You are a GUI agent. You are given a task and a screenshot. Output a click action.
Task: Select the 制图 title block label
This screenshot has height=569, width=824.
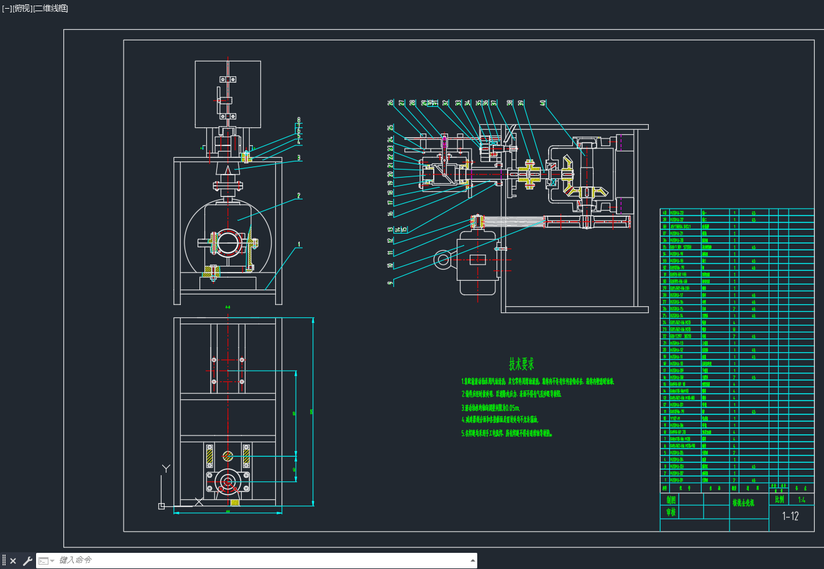click(671, 499)
